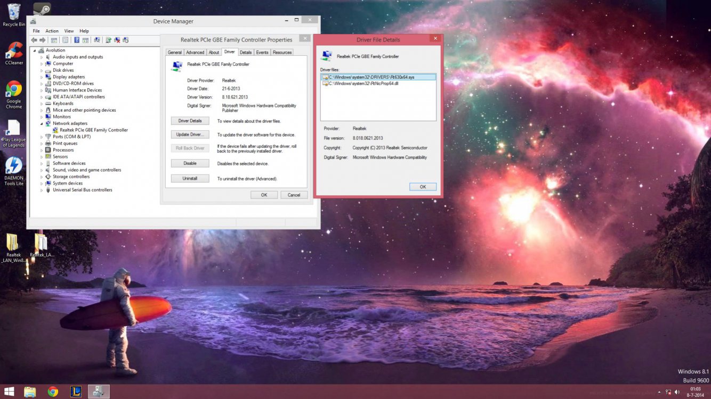
Task: Select Play League of Legends desktop icon
Action: [x=14, y=134]
